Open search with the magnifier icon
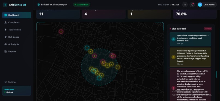Screen dimensions: 220x101 click(185, 5)
